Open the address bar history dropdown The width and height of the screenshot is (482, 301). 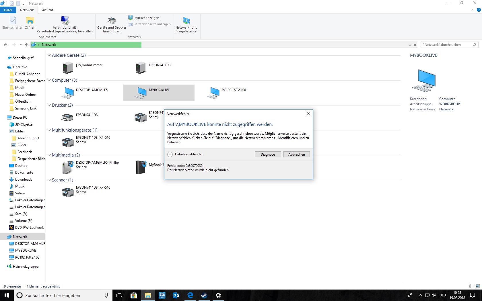(x=410, y=45)
